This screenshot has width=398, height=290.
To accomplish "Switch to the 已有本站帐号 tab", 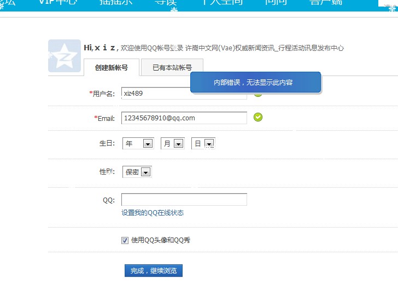I will pos(172,67).
